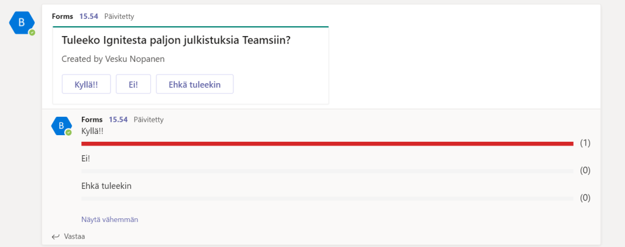Click the large Forms bot avatar on the poll message
This screenshot has width=625, height=247.
(x=21, y=23)
